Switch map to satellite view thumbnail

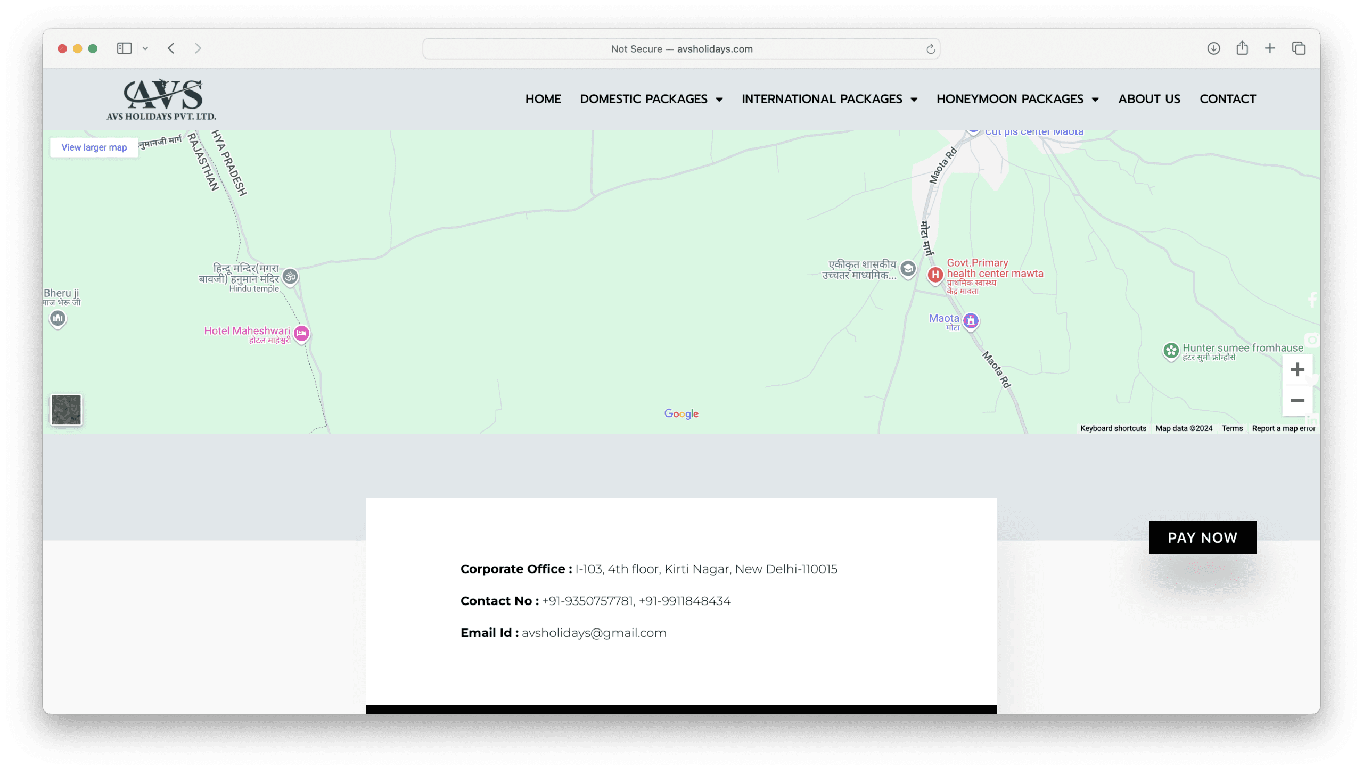[66, 409]
